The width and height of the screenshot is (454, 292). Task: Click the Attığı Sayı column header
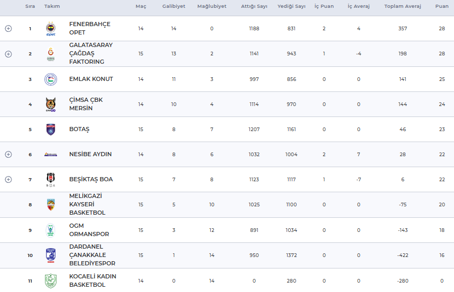click(x=254, y=6)
